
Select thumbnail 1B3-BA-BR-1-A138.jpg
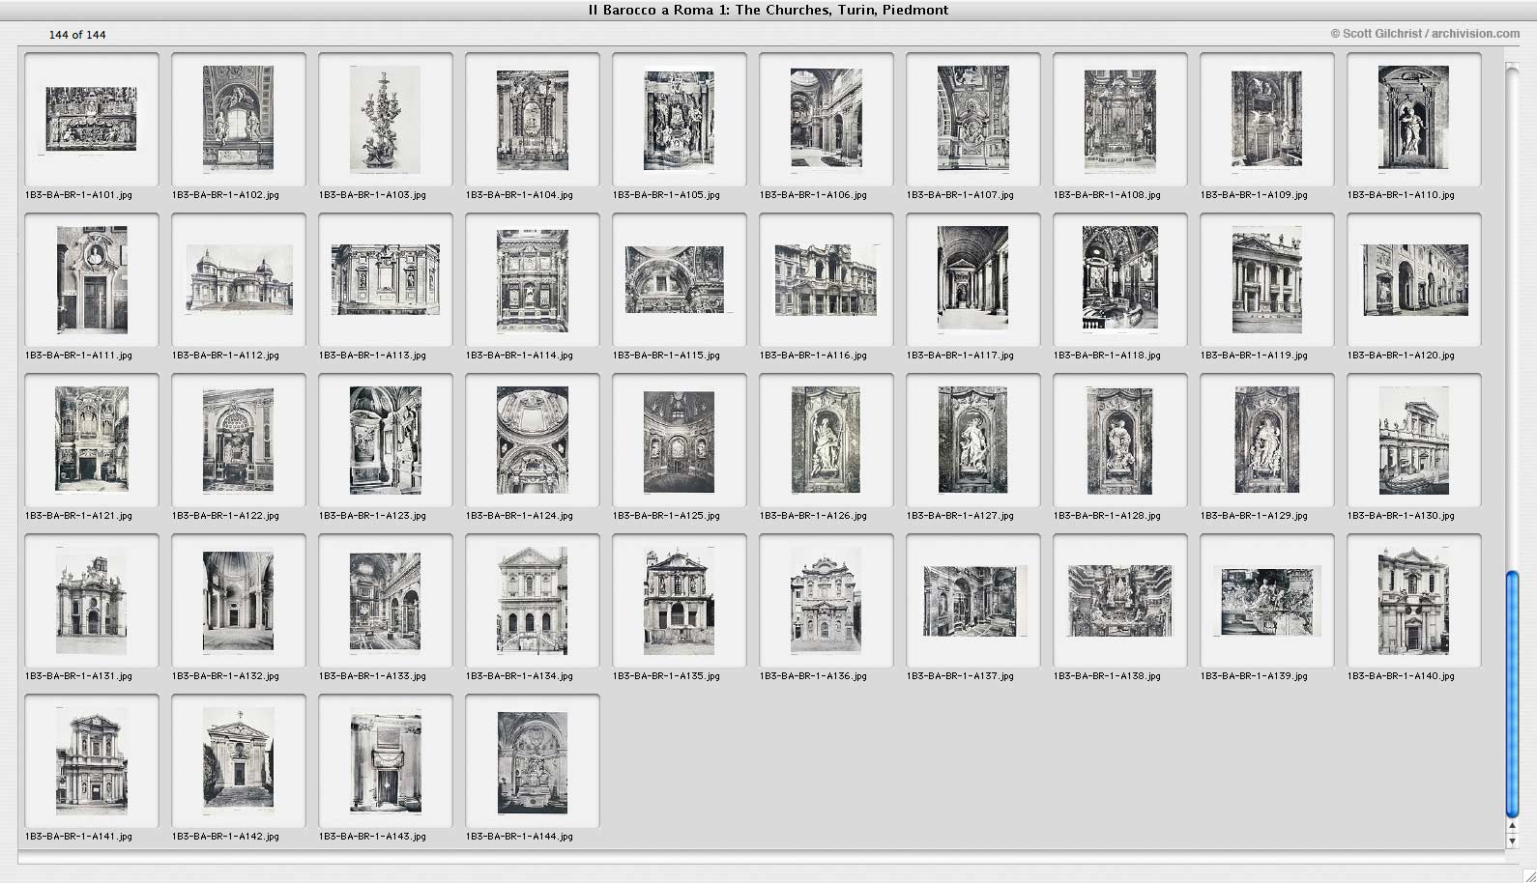(x=1120, y=600)
